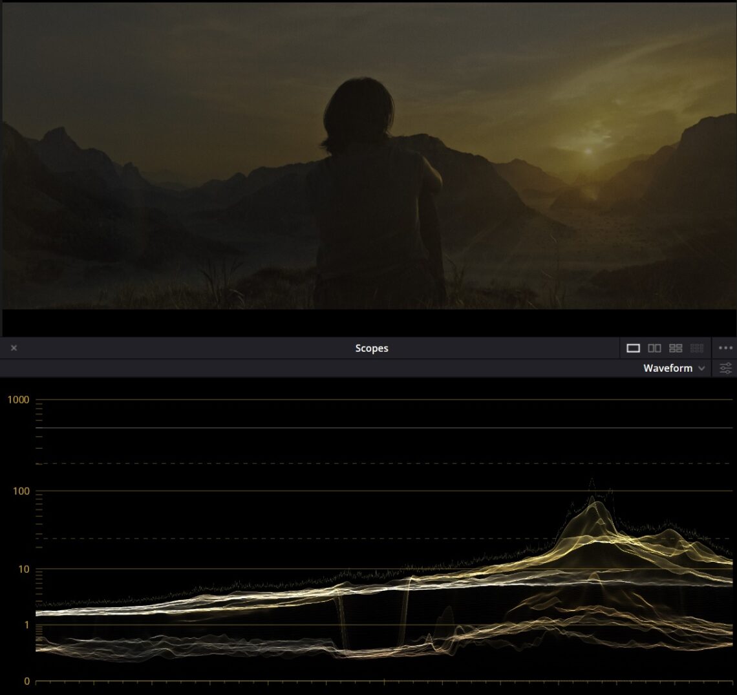Viewport: 737px width, 695px height.
Task: Click the setting sun in the viewer
Action: coord(588,151)
